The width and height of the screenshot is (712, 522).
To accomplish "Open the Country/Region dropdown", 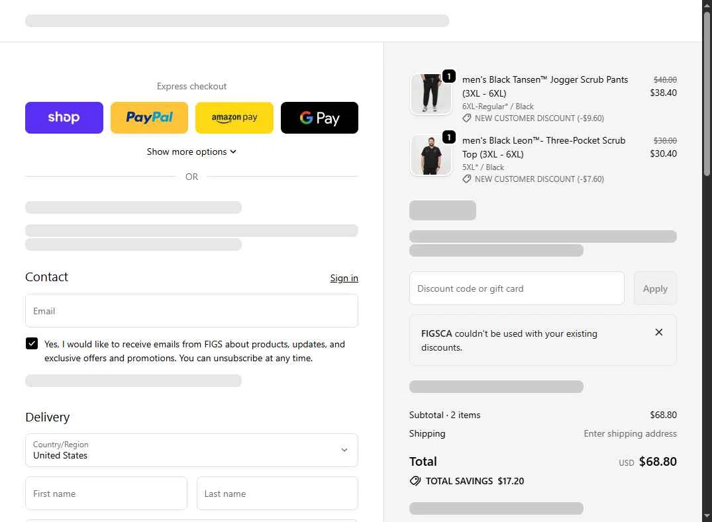I will (x=191, y=450).
